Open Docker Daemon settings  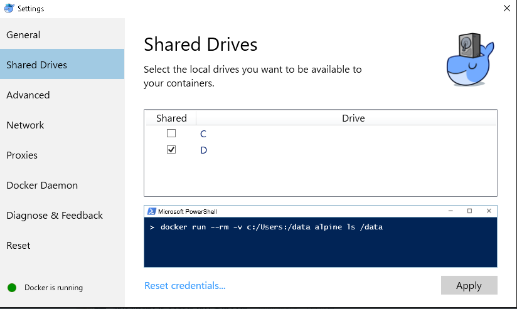42,186
